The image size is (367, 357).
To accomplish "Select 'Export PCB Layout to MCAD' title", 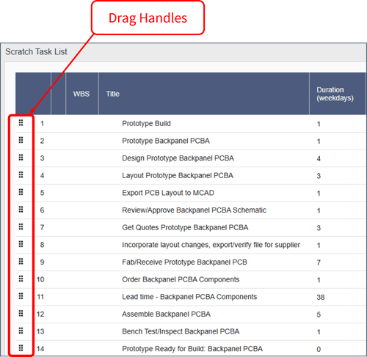I will [x=168, y=193].
